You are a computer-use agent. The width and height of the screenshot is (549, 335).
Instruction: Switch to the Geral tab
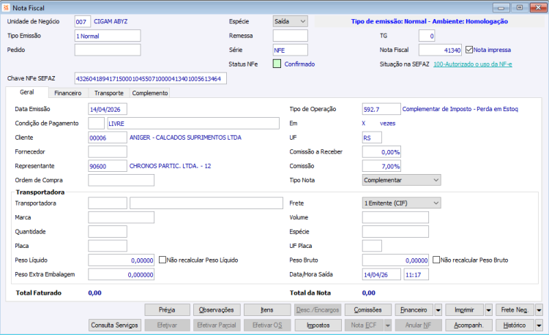(27, 92)
